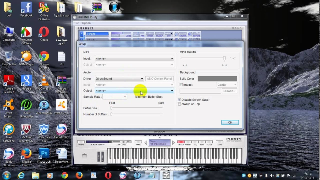Open McAfee Security Scan icon
The image size is (320, 180).
click(26, 133)
